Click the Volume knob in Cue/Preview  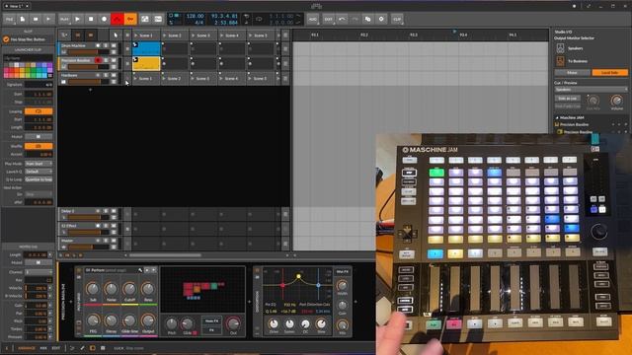pyautogui.click(x=616, y=100)
